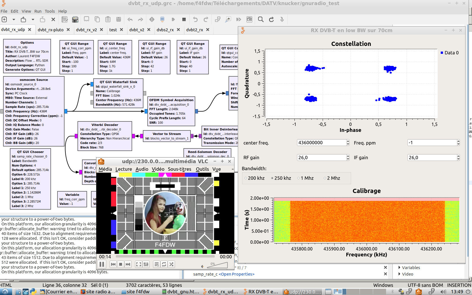The image size is (472, 295).
Task: Show more VLC menus via » arrow
Action: 232,169
